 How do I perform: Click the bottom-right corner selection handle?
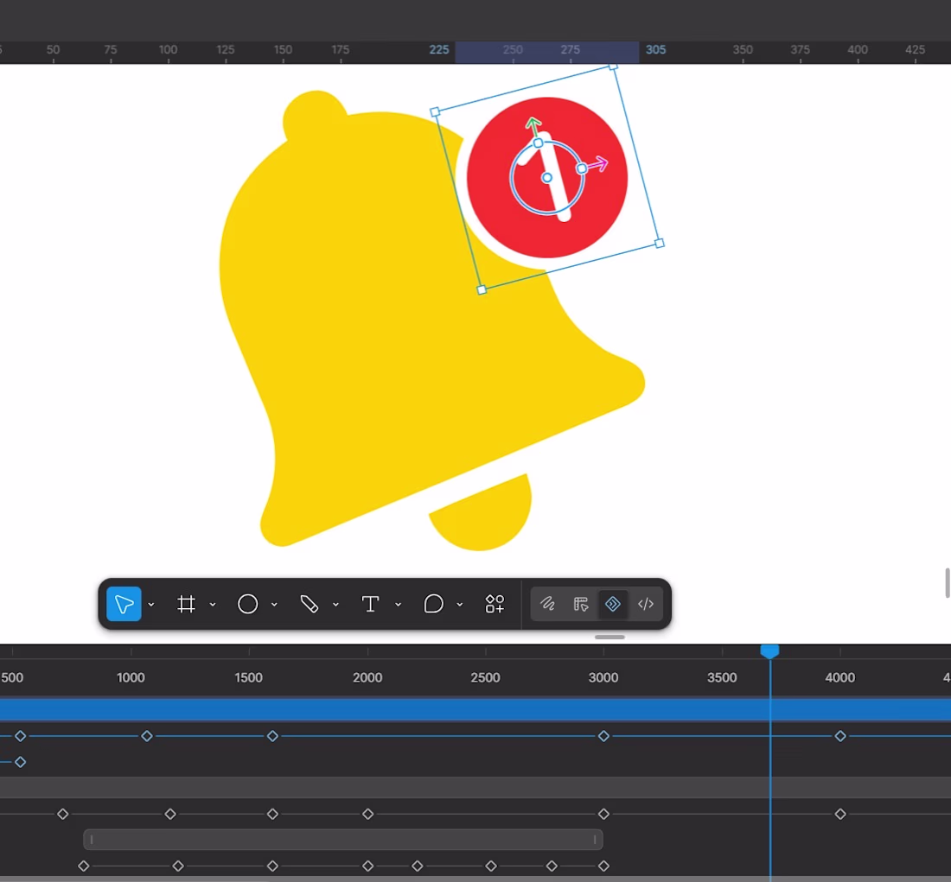[x=660, y=244]
